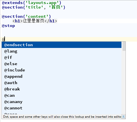Select the @can directive suggestion
Viewport: 137px width, 122px height.
coord(62,95)
